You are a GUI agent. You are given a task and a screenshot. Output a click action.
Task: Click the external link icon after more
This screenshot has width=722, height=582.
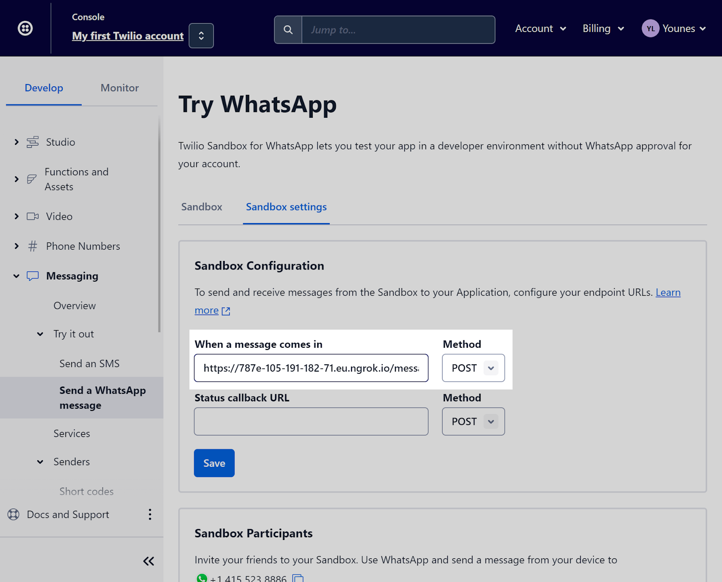226,311
